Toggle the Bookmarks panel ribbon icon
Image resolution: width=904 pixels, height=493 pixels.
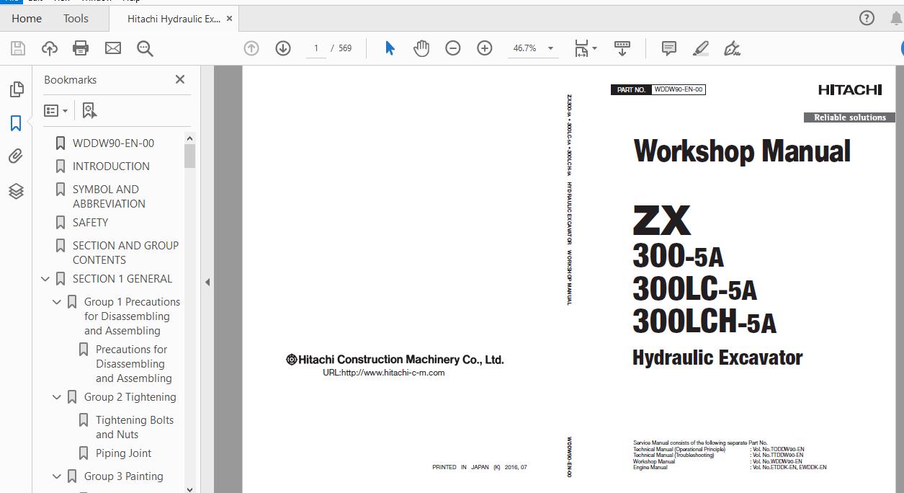16,123
